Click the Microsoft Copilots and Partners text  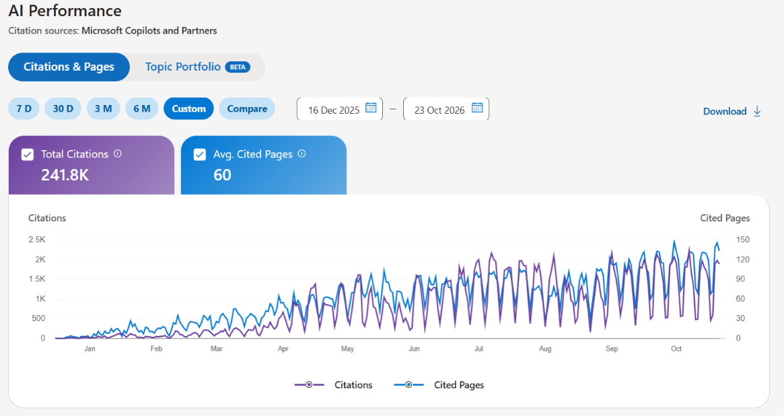(149, 30)
